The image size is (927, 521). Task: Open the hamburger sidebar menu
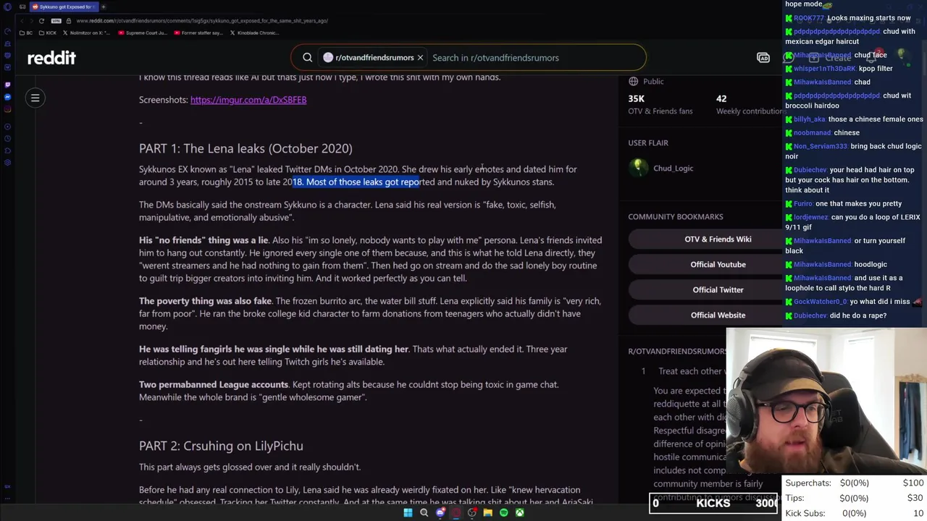(x=35, y=98)
